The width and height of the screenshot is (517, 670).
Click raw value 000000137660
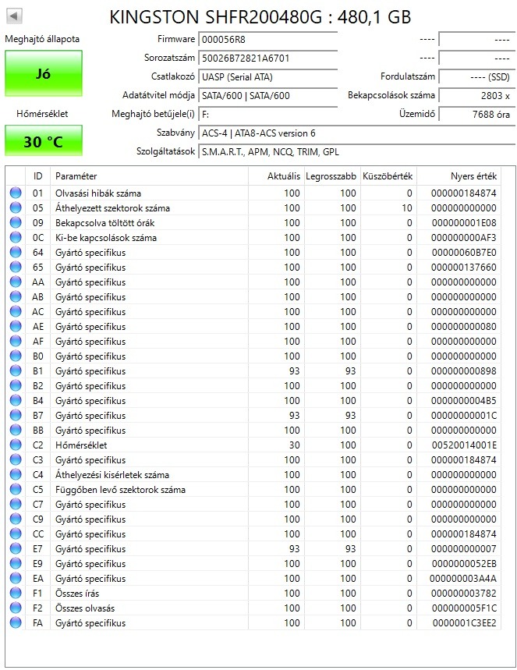click(x=464, y=267)
